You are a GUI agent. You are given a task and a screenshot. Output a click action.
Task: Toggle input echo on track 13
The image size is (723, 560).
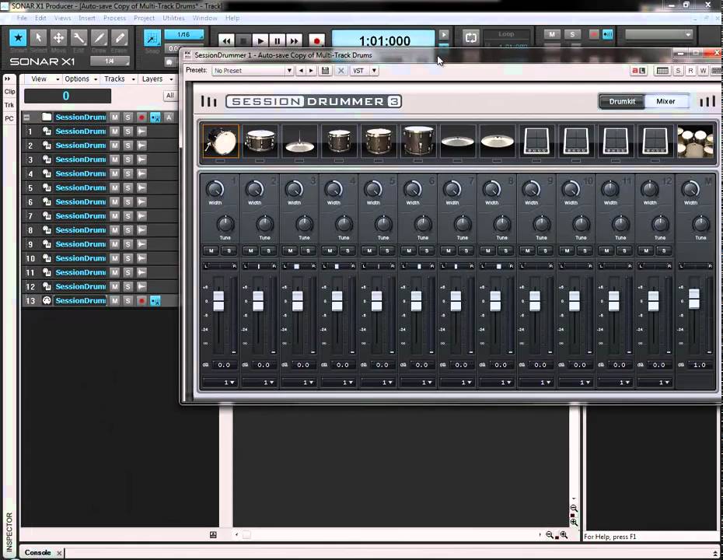(x=155, y=301)
